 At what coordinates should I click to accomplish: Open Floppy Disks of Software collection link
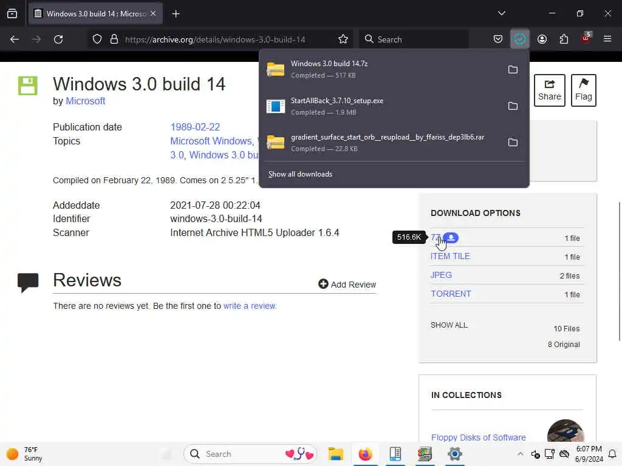[479, 437]
